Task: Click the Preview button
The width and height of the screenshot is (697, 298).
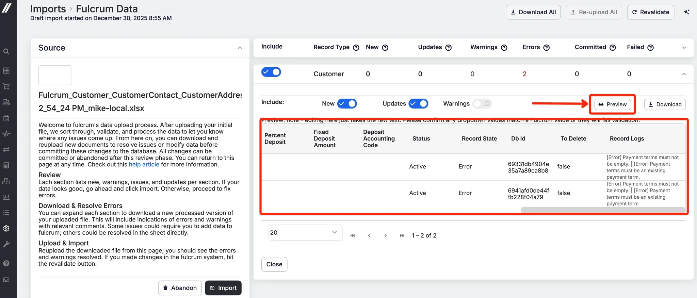Action: (x=613, y=104)
